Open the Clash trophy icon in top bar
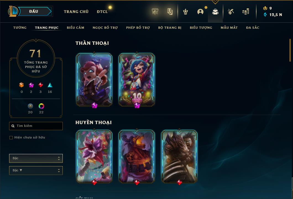The width and height of the screenshot is (293, 199). click(x=155, y=12)
